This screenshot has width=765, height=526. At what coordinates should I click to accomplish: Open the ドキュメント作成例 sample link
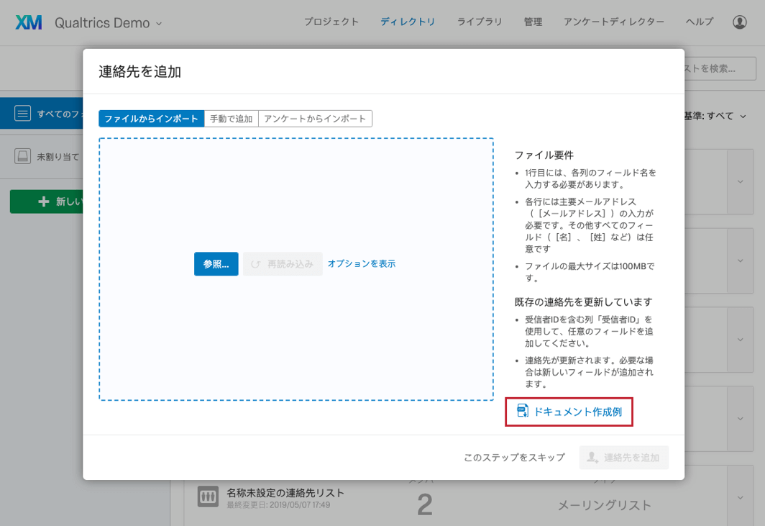[x=577, y=412]
